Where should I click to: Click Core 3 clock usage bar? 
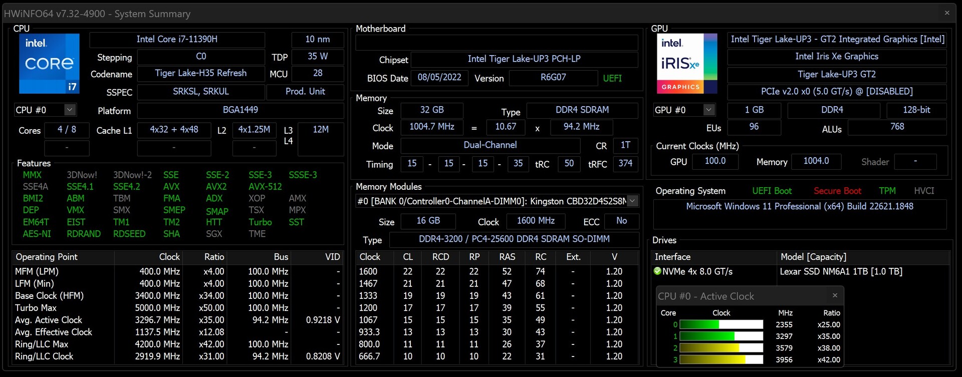721,359
